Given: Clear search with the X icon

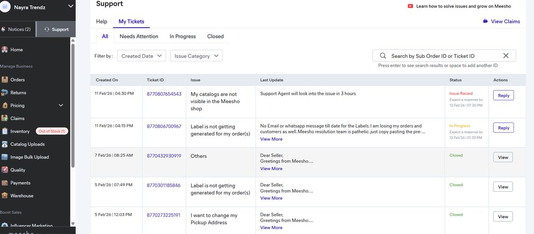Looking at the screenshot, I should 506,56.
